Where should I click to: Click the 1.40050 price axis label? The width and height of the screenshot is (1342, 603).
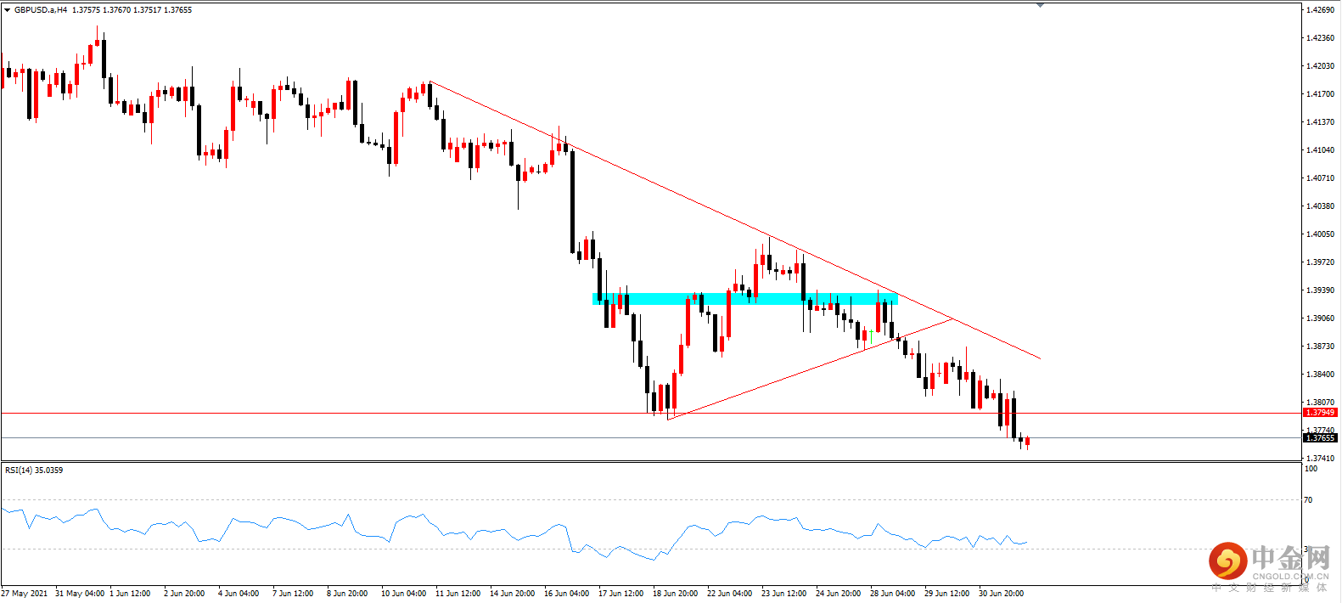(1320, 234)
